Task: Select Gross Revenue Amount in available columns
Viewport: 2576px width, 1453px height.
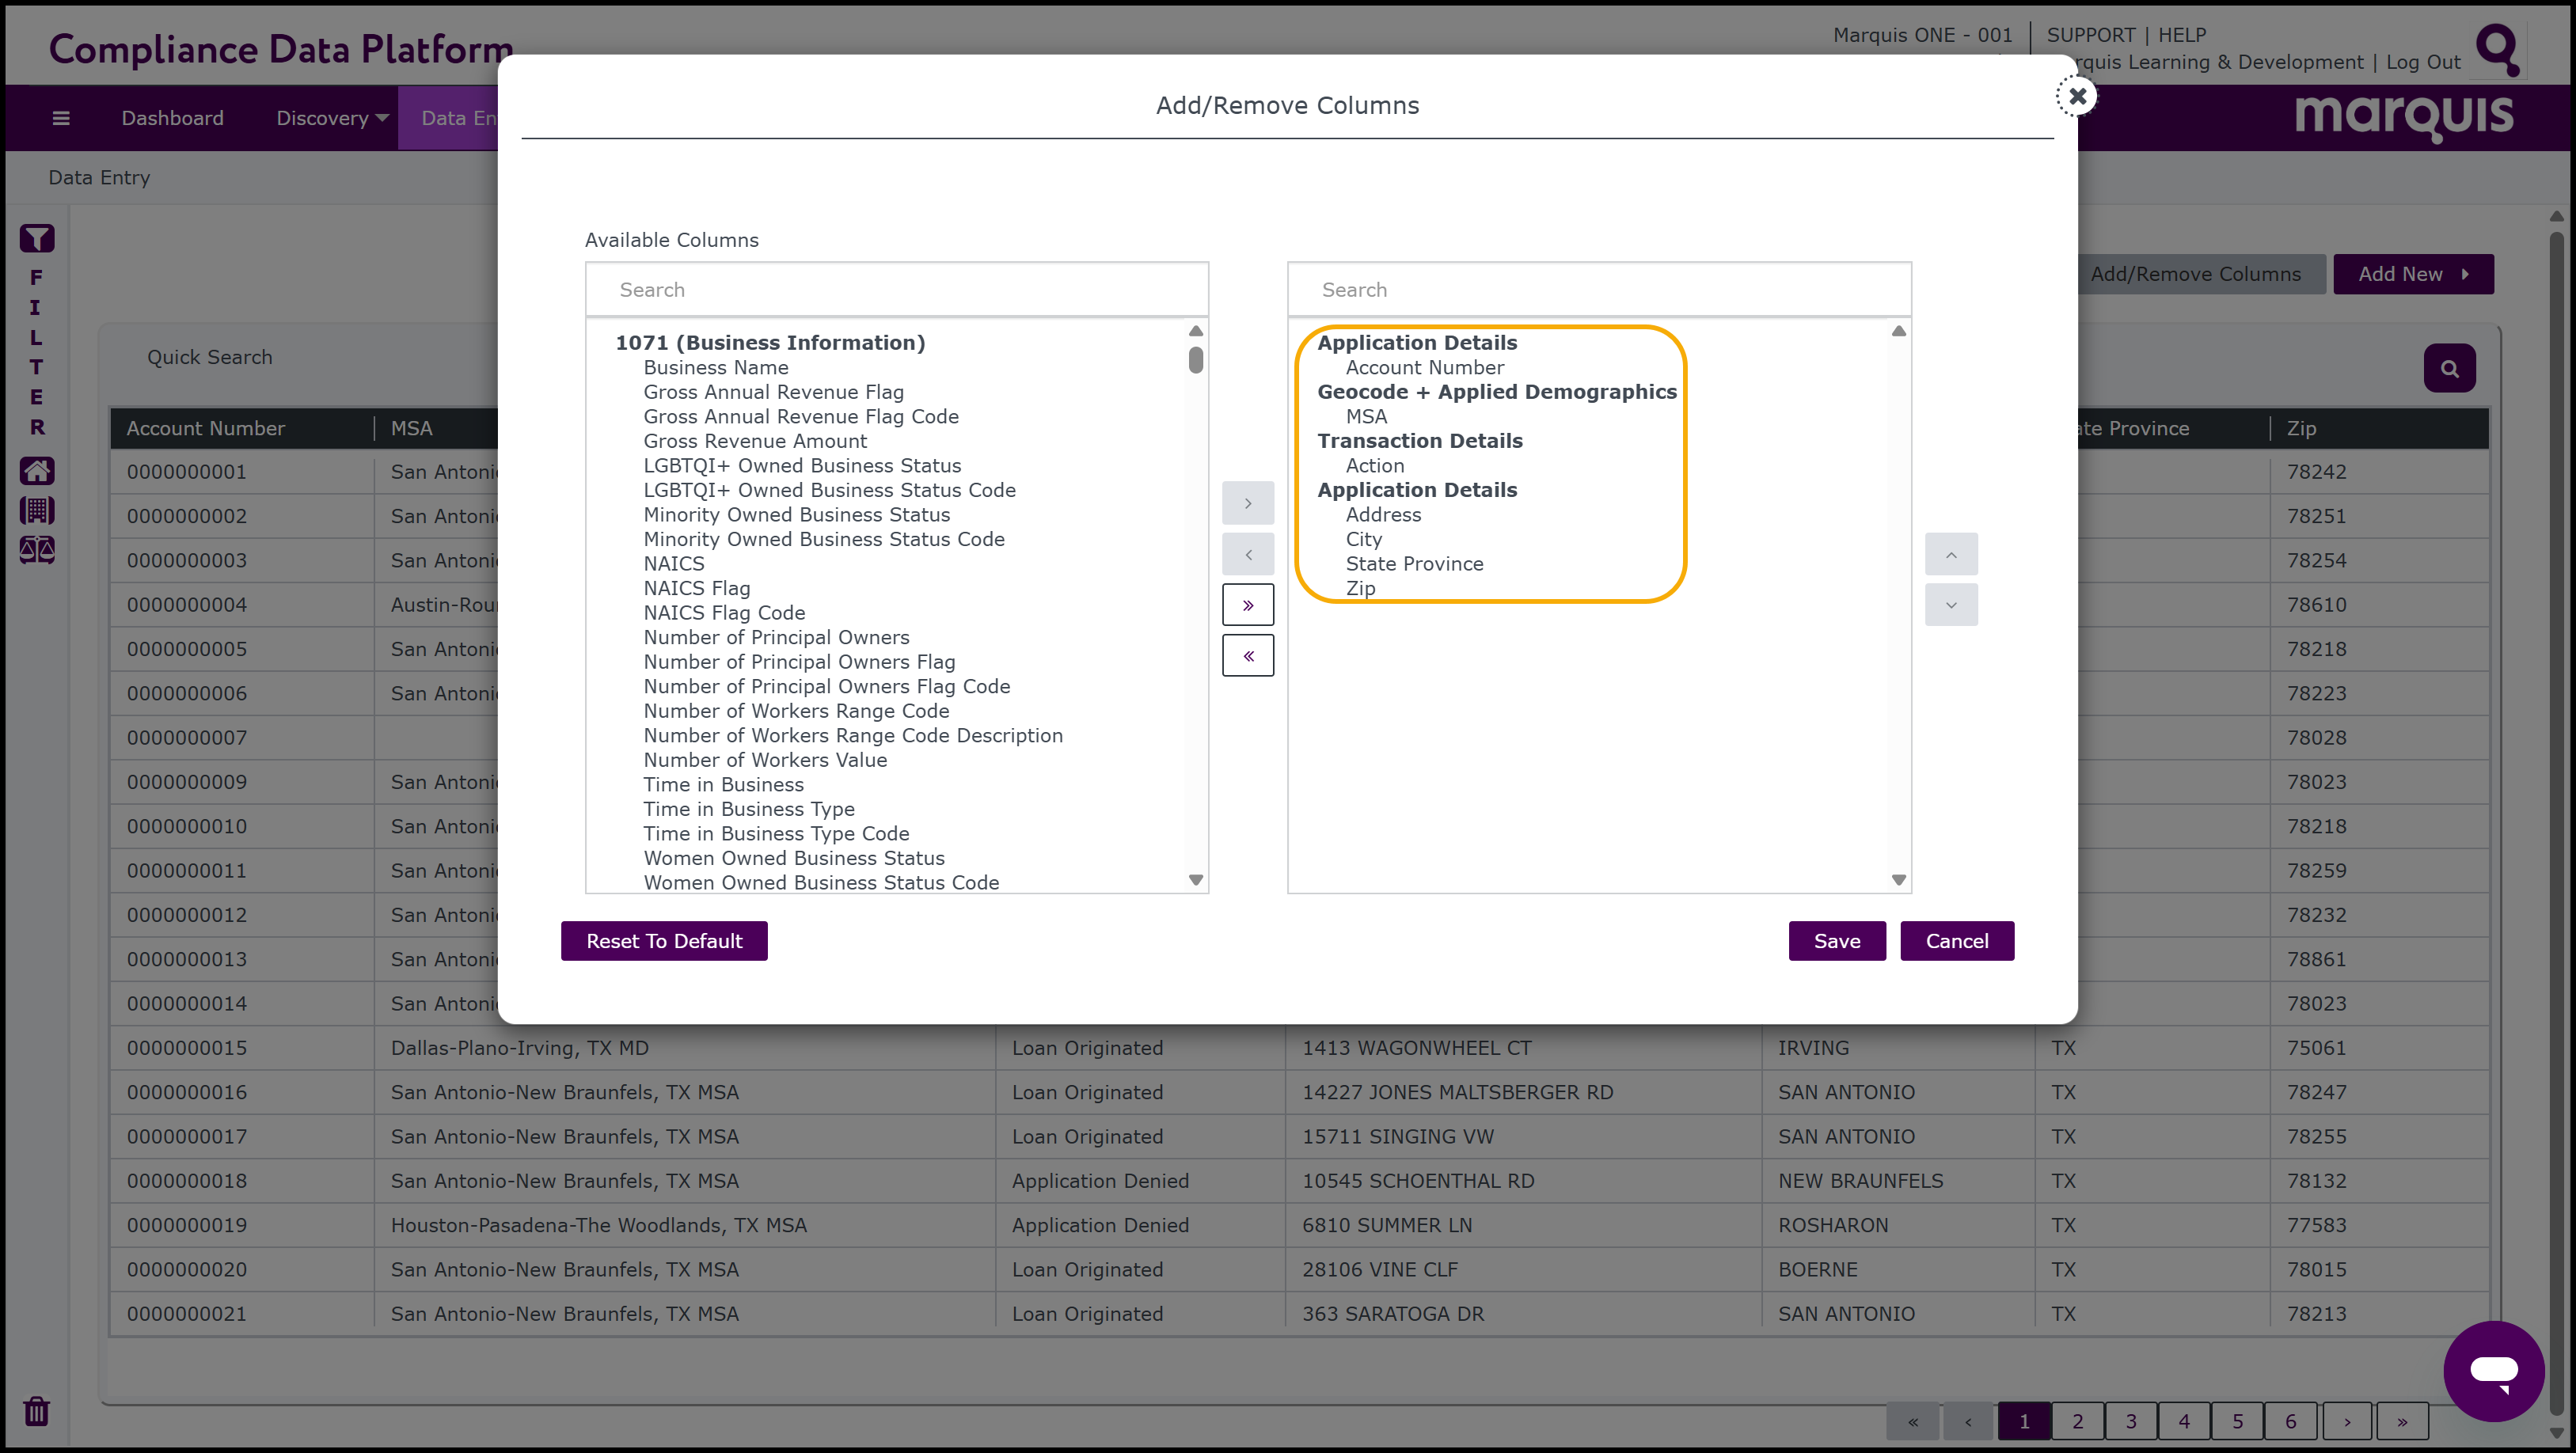Action: tap(755, 441)
